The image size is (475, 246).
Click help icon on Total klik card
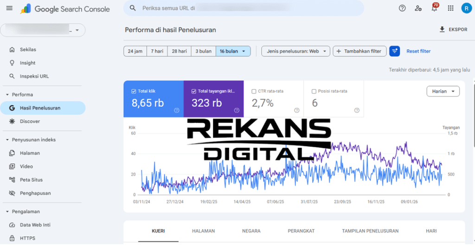click(177, 110)
